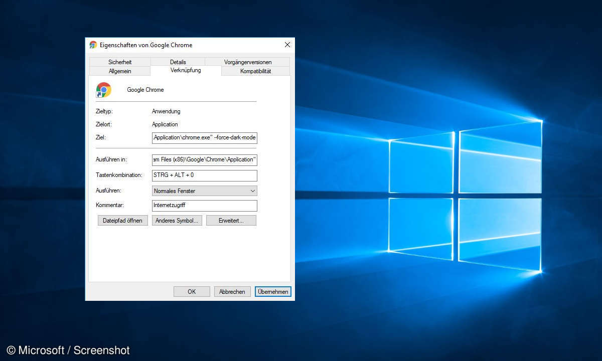Switch to the Sicherheit tab
The width and height of the screenshot is (602, 361).
pos(120,62)
